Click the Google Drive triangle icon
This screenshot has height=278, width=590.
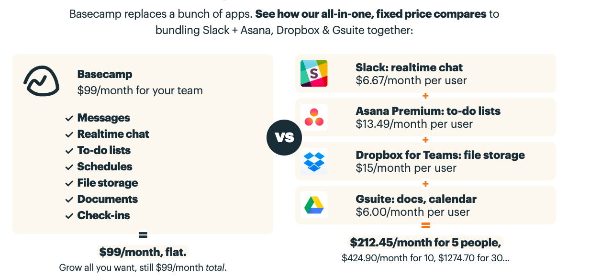[314, 205]
